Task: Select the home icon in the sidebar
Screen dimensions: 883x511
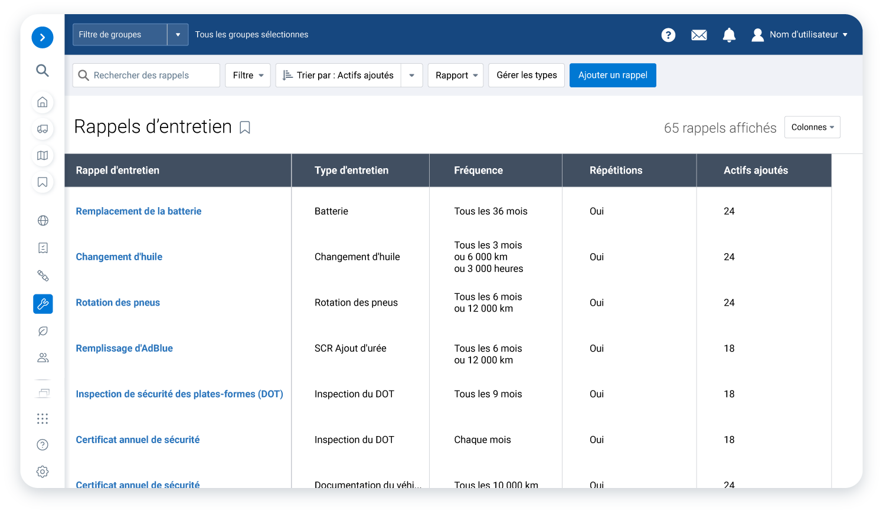Action: pos(42,101)
